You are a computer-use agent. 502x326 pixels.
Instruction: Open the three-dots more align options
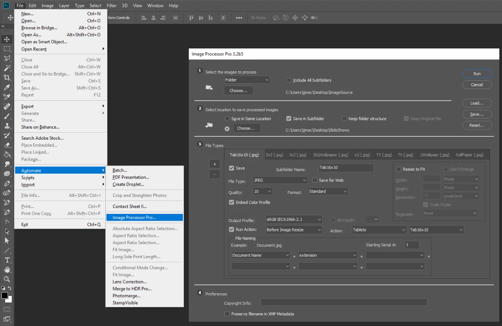point(239,18)
